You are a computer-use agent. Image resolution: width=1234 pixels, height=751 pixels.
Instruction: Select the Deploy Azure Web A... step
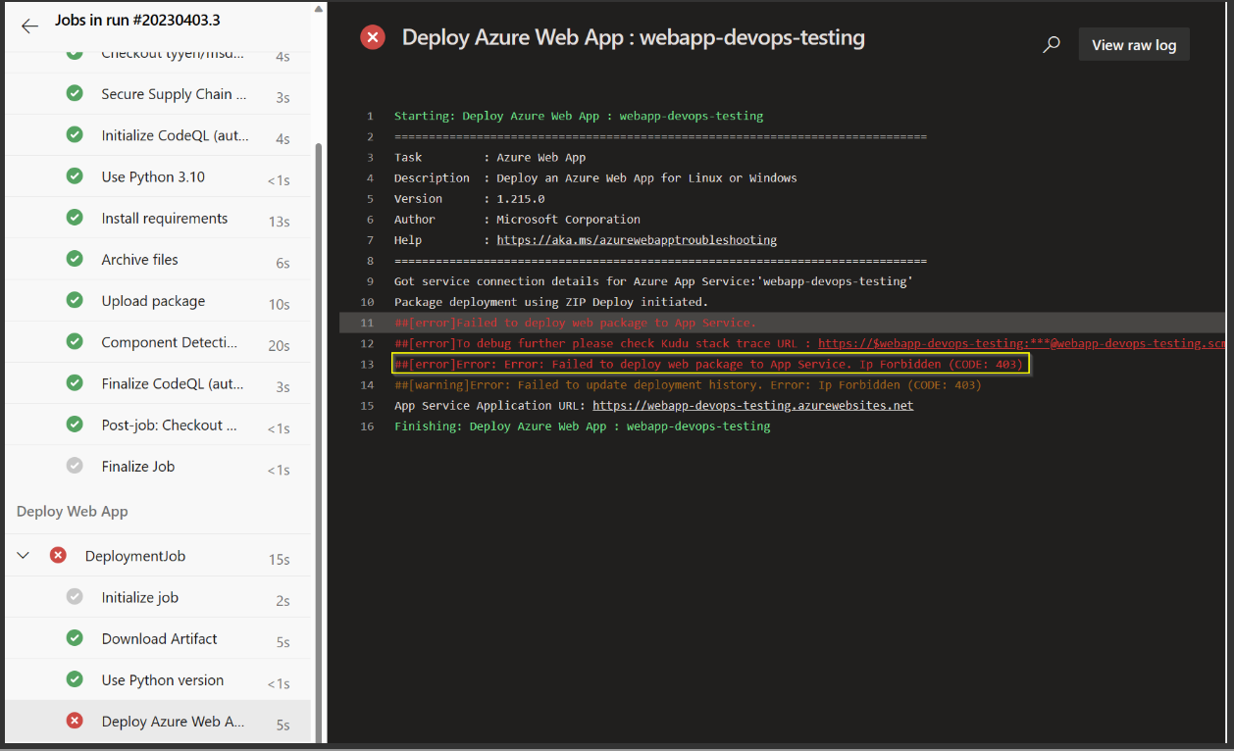(158, 722)
